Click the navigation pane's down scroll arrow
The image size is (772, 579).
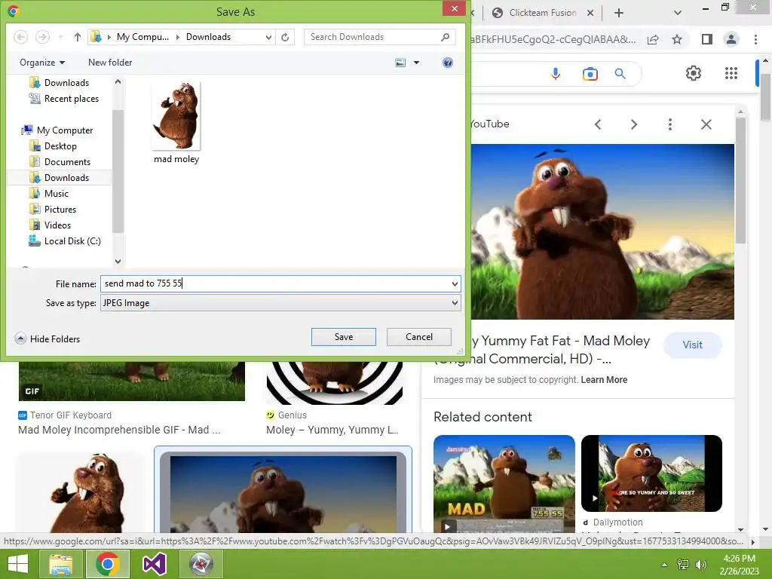[118, 262]
